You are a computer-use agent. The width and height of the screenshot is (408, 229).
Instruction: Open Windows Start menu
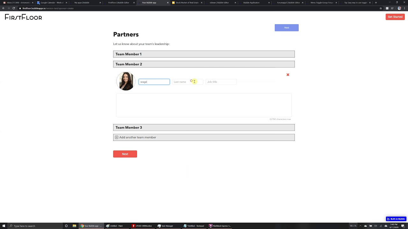(x=4, y=226)
